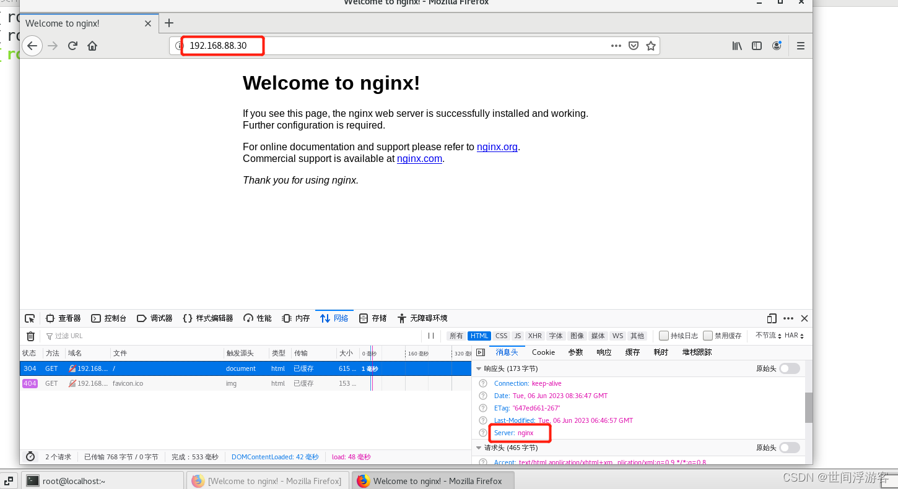
Task: Select the favicon.ico 404 request row
Action: point(245,383)
